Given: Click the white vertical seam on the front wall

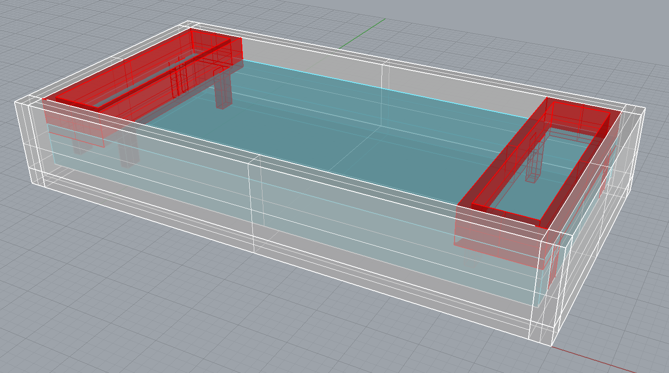Looking at the screenshot, I should pyautogui.click(x=251, y=206).
